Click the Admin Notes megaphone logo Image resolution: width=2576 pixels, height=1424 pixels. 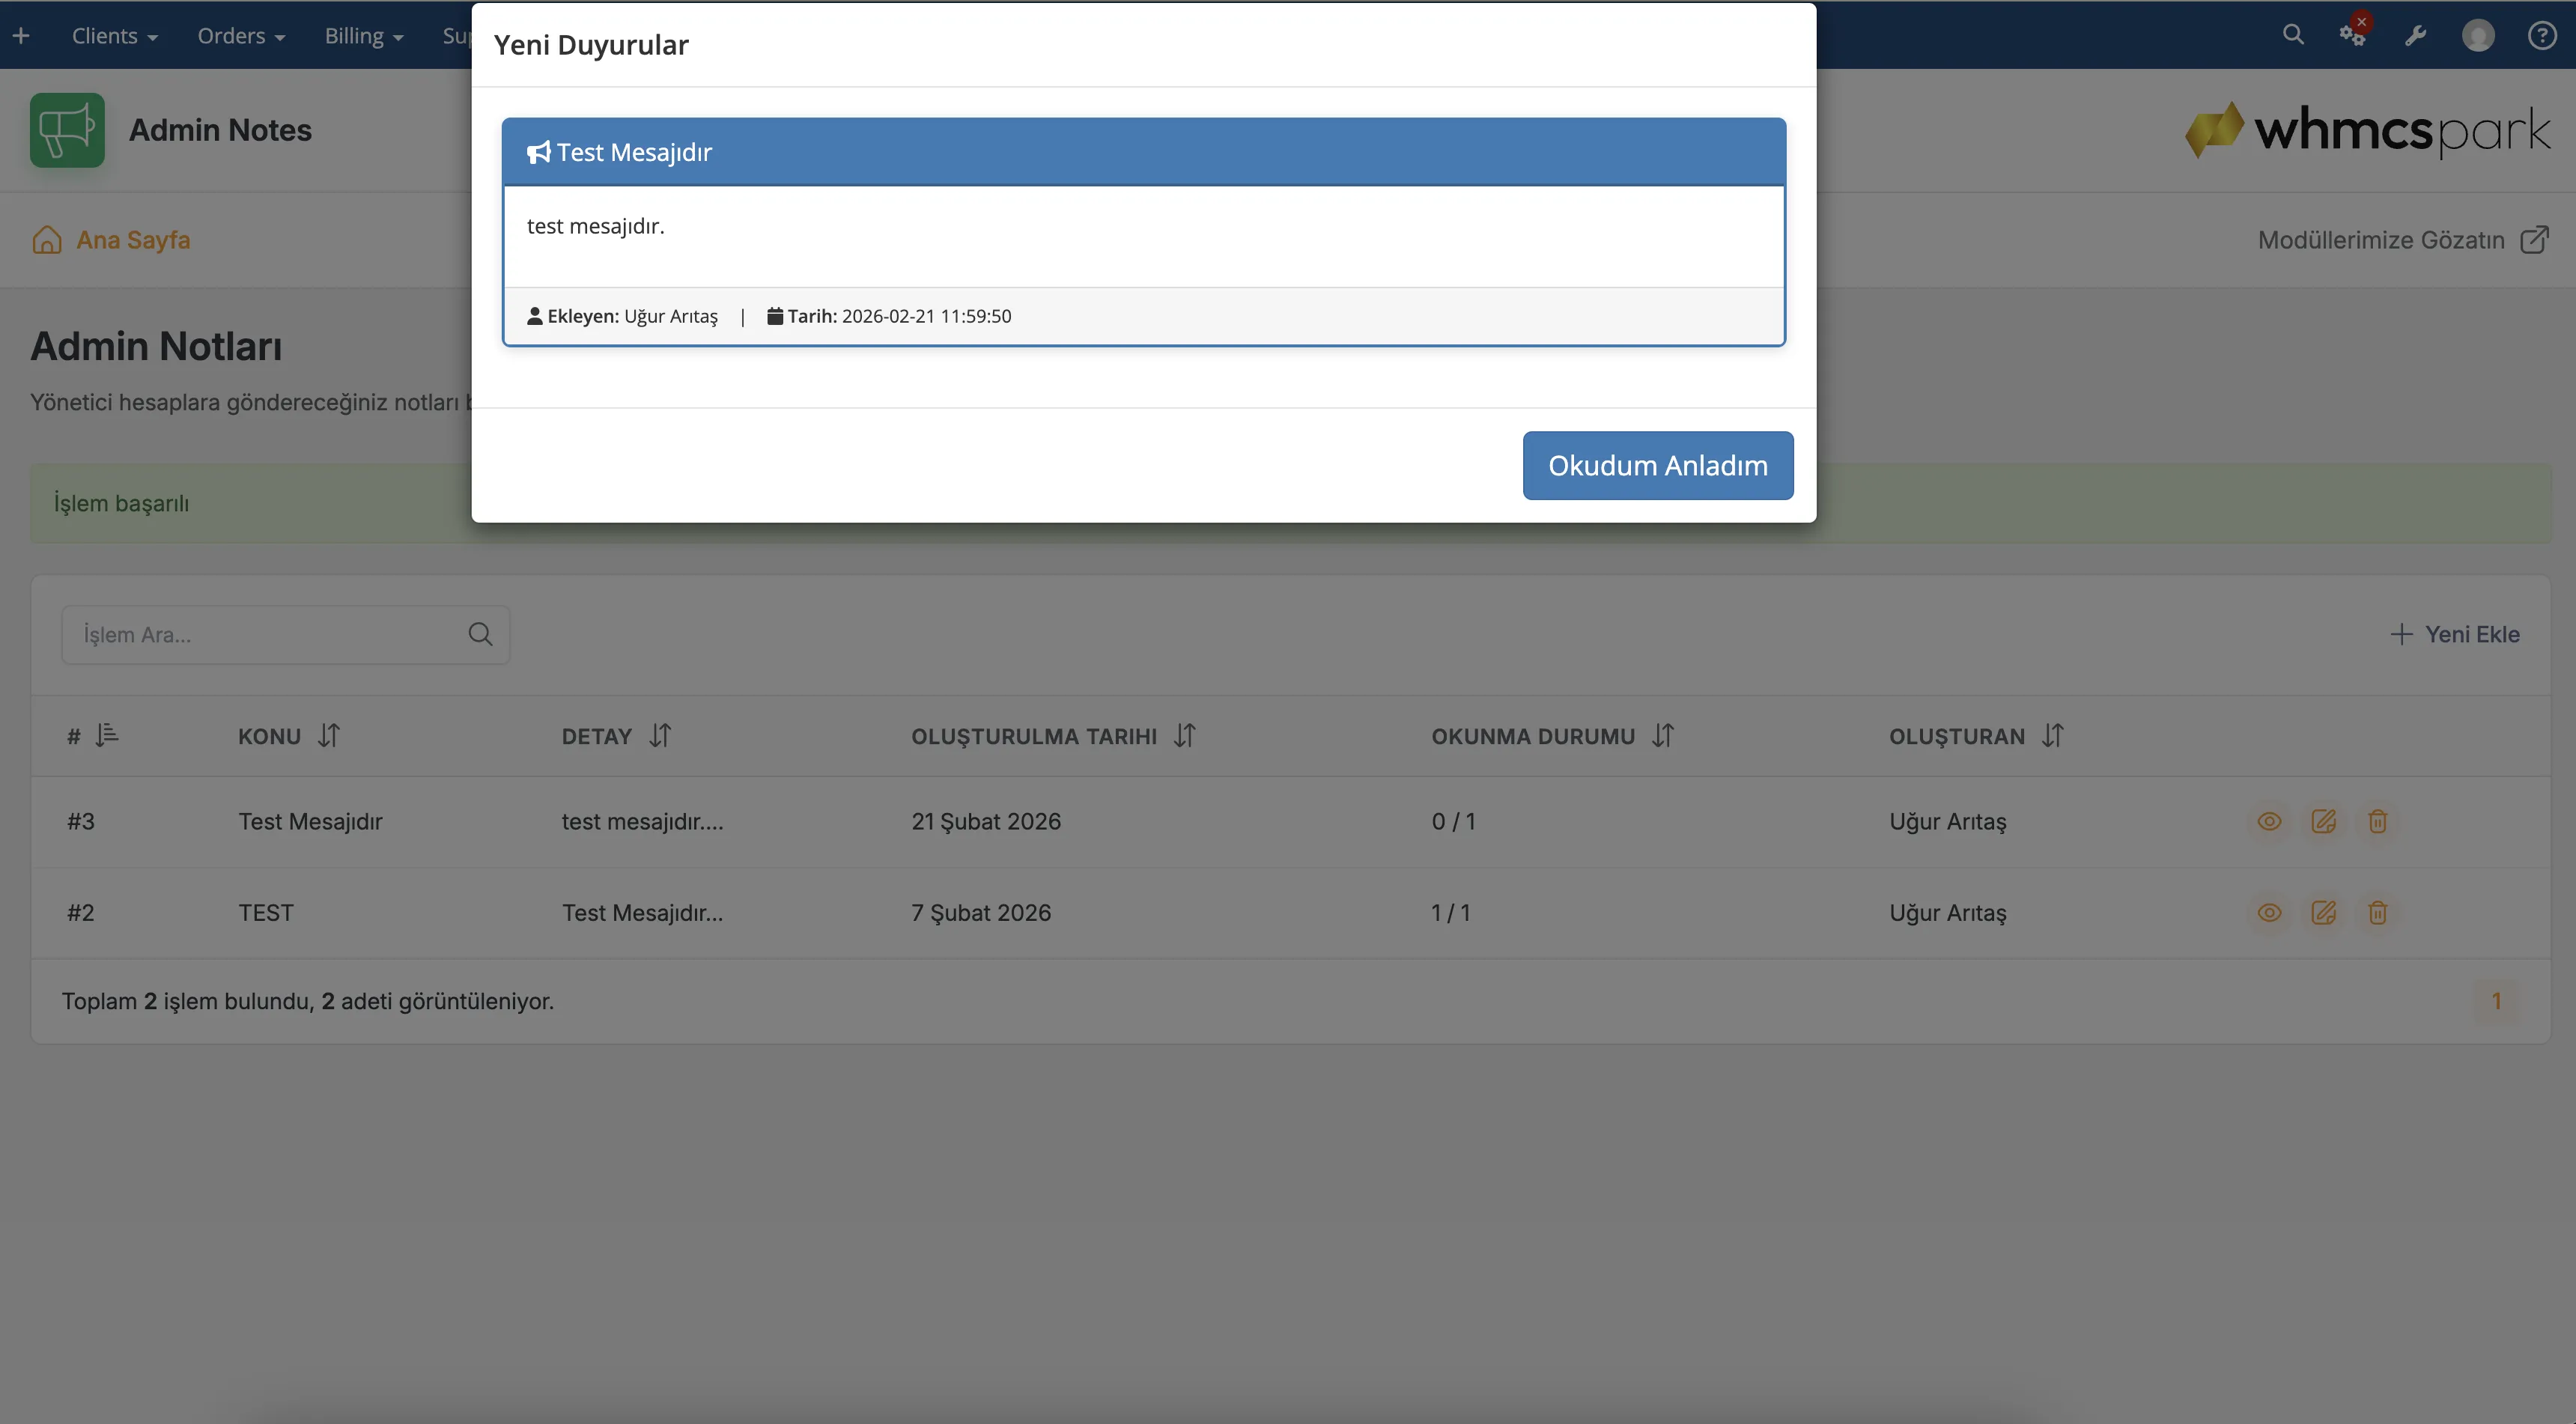tap(67, 130)
